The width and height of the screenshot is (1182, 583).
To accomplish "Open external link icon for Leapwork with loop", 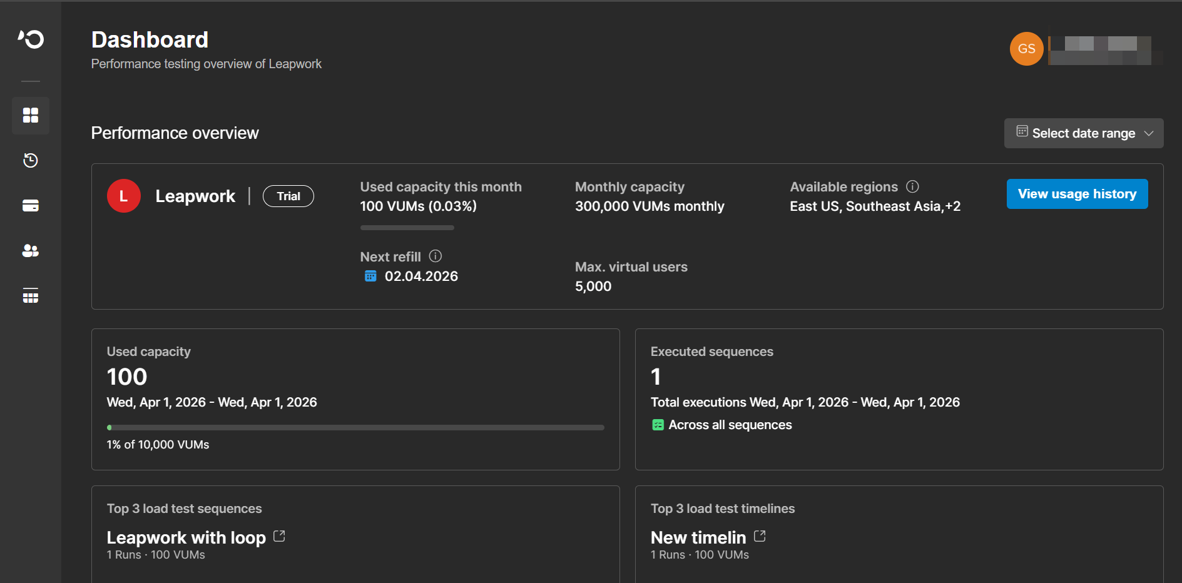I will (279, 536).
